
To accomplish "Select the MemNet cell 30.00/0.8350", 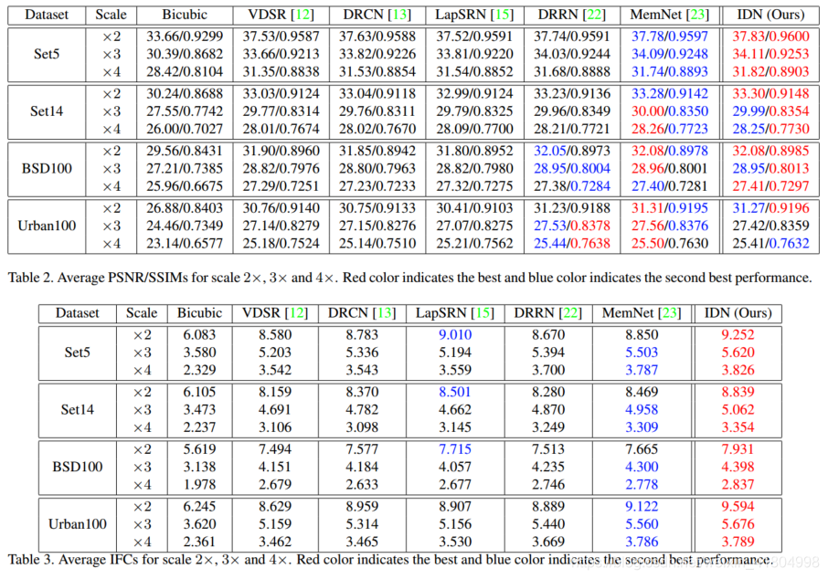I will click(x=670, y=111).
